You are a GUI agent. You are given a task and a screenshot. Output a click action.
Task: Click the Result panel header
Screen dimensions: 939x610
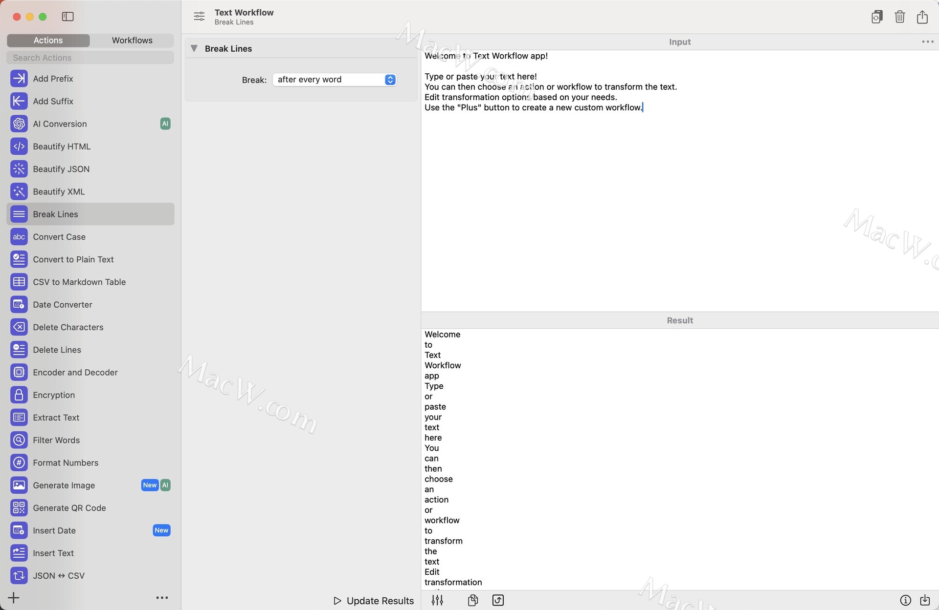click(x=680, y=320)
